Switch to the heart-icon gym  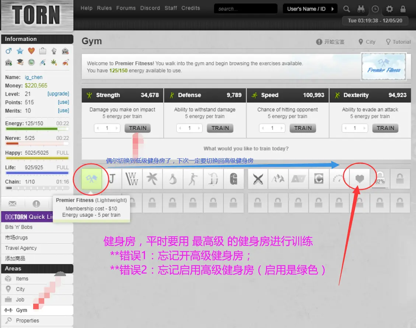(359, 179)
